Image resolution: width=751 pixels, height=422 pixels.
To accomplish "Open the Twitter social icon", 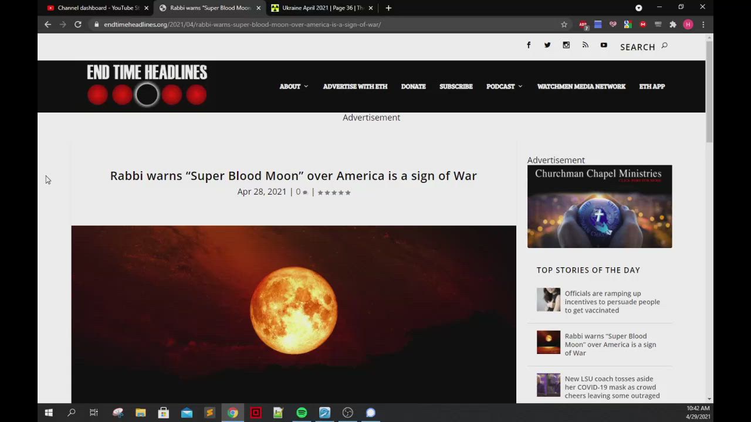I will tap(547, 45).
